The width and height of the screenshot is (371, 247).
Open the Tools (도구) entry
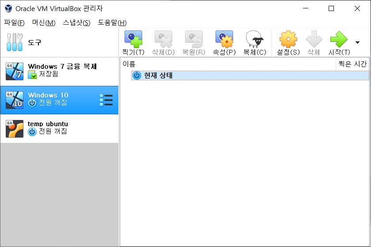pyautogui.click(x=59, y=42)
